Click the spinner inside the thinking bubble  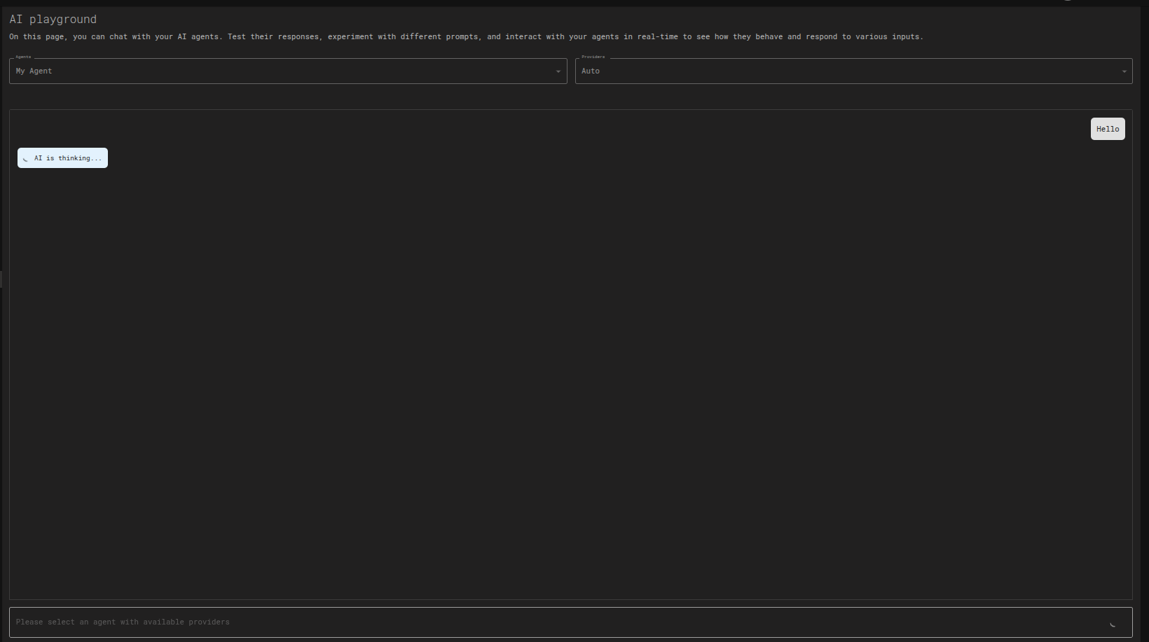click(26, 159)
